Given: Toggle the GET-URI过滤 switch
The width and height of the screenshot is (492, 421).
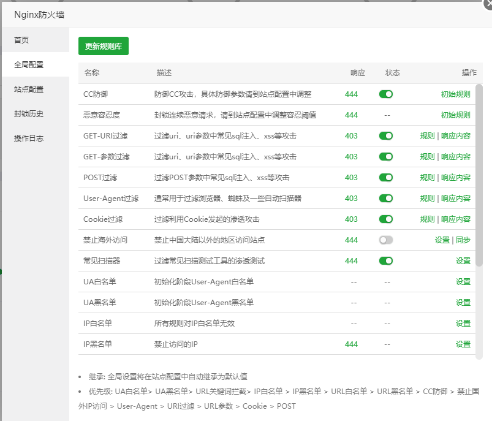Looking at the screenshot, I should coord(386,135).
